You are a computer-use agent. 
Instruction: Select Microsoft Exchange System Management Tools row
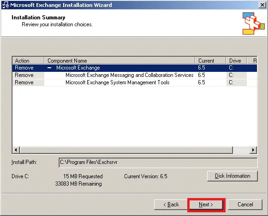tap(135, 82)
